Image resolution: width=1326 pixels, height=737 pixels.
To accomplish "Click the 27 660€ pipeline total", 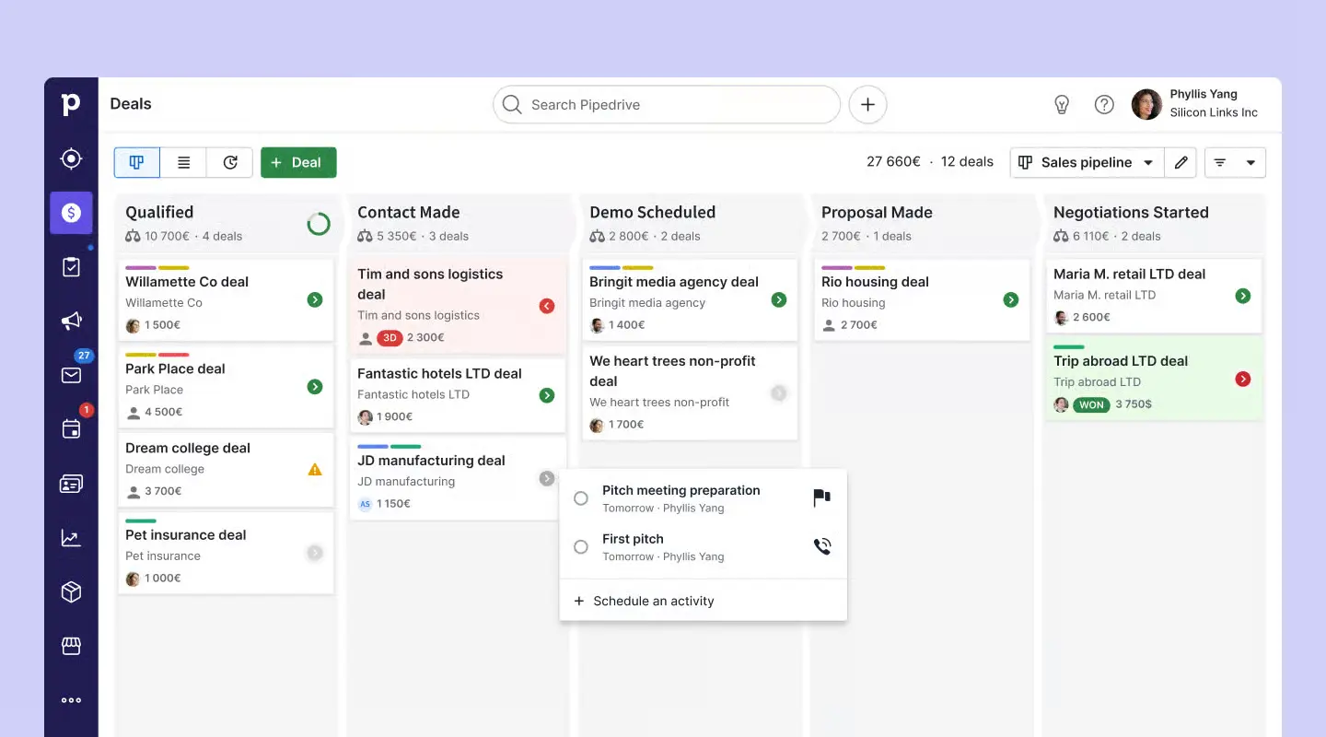I will pyautogui.click(x=893, y=161).
